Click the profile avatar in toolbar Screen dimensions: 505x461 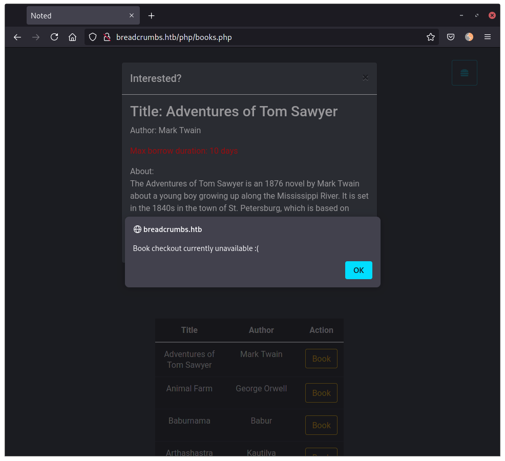point(469,37)
